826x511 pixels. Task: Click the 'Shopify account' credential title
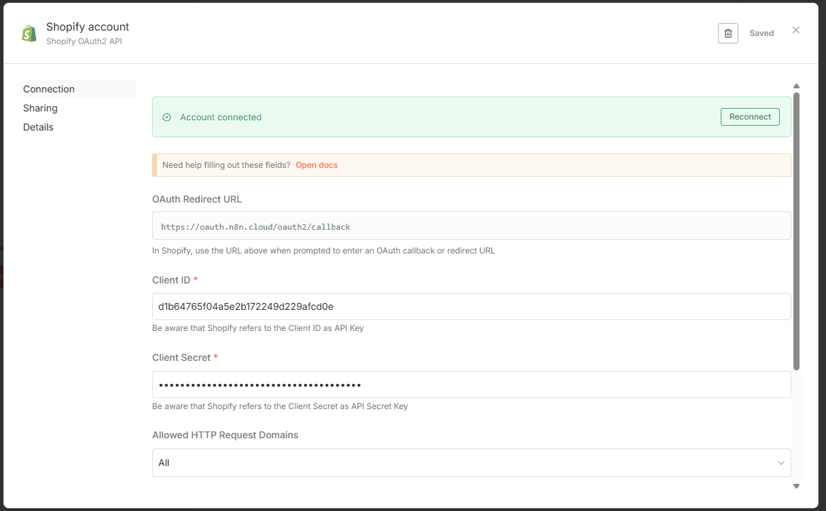point(88,27)
